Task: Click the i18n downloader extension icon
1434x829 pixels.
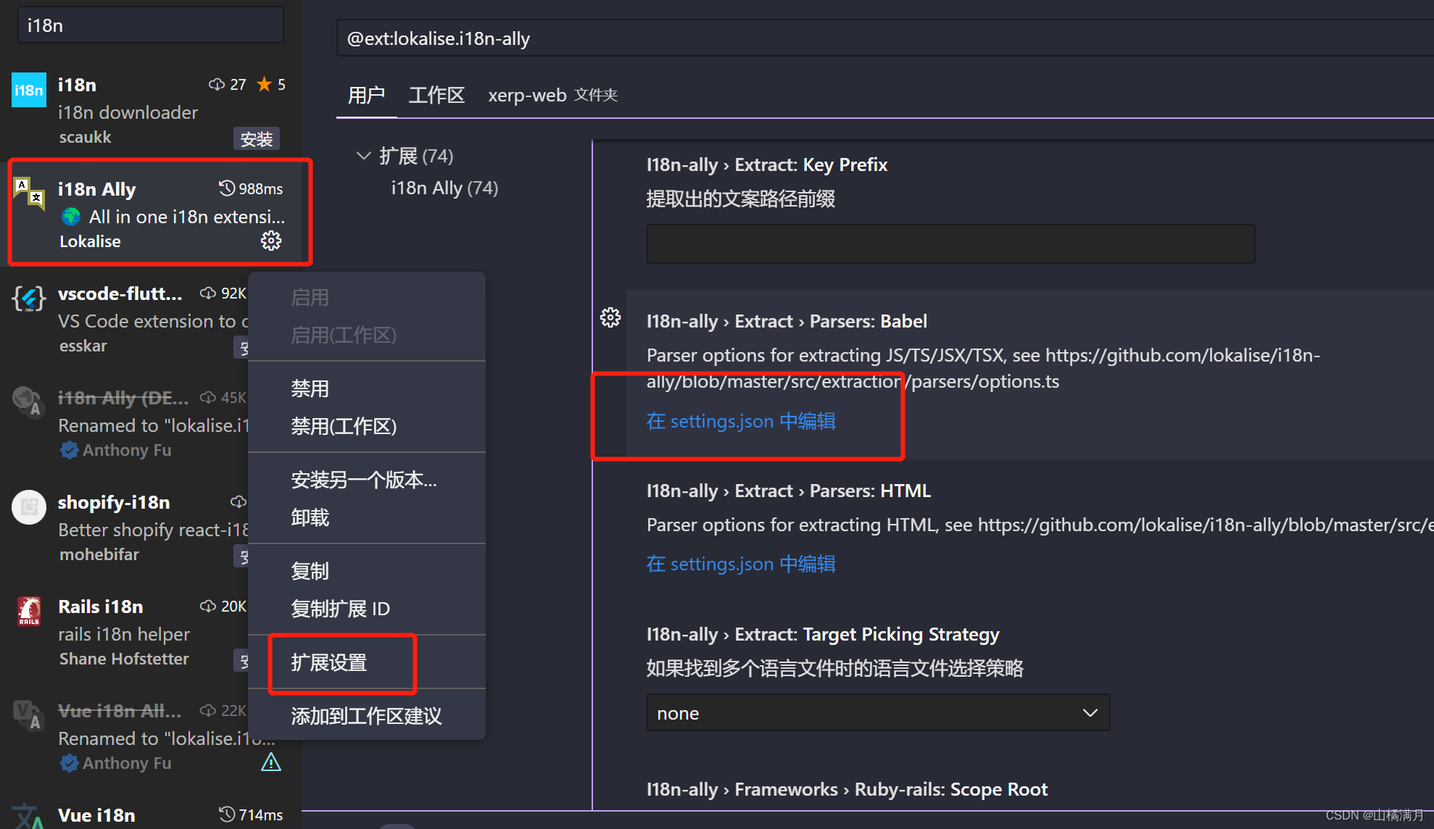Action: click(x=29, y=90)
